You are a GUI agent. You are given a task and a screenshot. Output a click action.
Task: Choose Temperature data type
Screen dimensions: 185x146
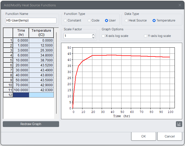coord(164,20)
